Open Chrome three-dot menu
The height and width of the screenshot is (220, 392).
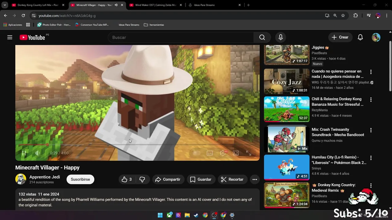tap(387, 16)
